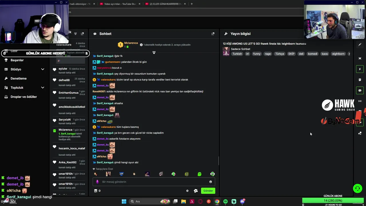Screen dimensions: 366x206
Task: Click the taskbar Ara search box
Action: 150,201
